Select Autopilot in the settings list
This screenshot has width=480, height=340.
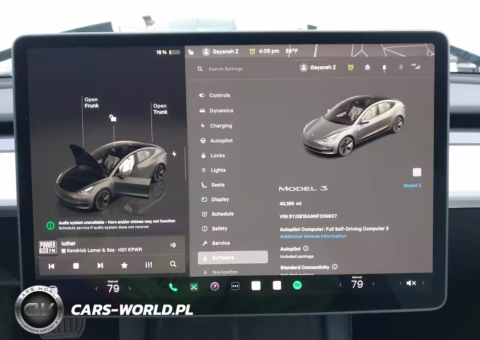pyautogui.click(x=221, y=141)
